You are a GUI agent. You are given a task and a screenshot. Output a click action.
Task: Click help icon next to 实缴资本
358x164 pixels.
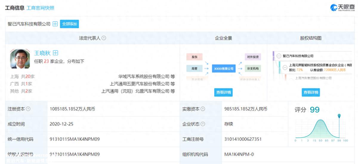point(203,109)
